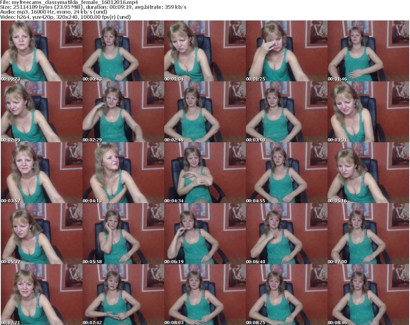The width and height of the screenshot is (410, 325).
Task: Select the thumbnail stamped 00:05:58
Action: point(123,234)
